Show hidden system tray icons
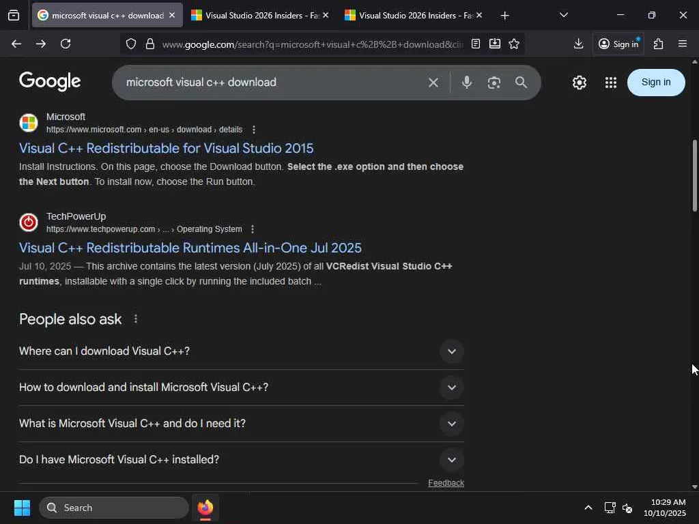Viewport: 699px width, 524px height. pos(588,508)
